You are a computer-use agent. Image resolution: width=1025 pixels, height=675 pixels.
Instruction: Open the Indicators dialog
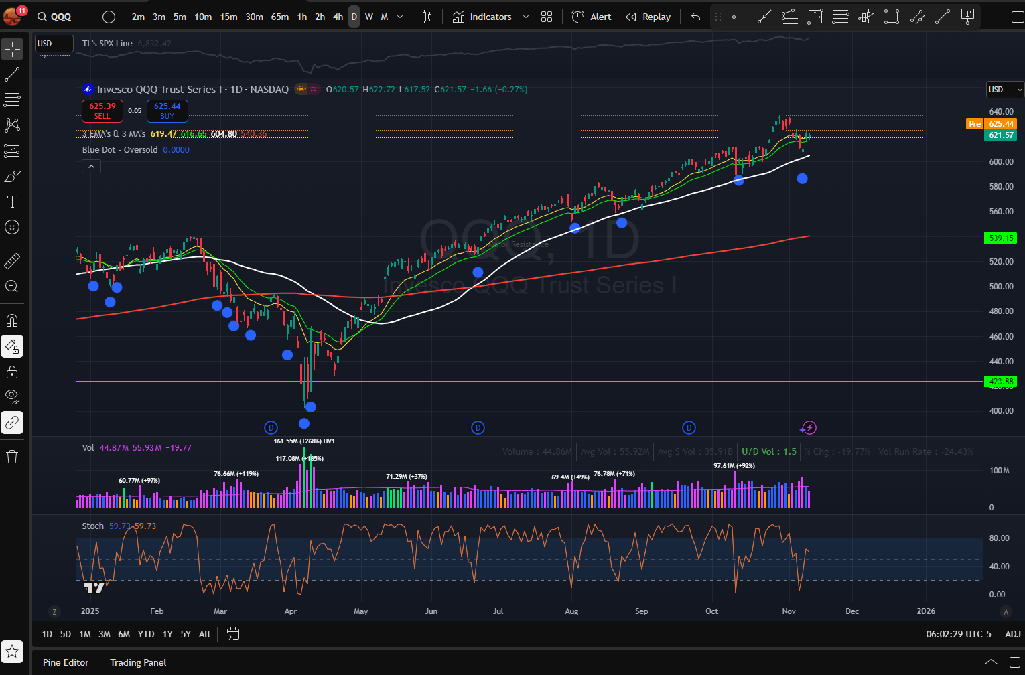pos(482,17)
